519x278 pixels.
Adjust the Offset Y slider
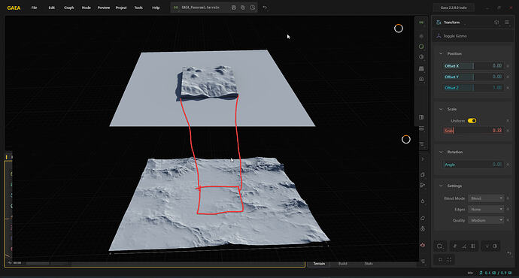click(473, 77)
